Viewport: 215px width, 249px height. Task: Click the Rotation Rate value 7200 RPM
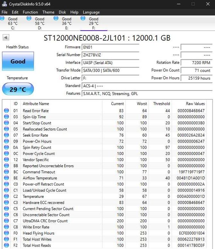[x=197, y=63]
